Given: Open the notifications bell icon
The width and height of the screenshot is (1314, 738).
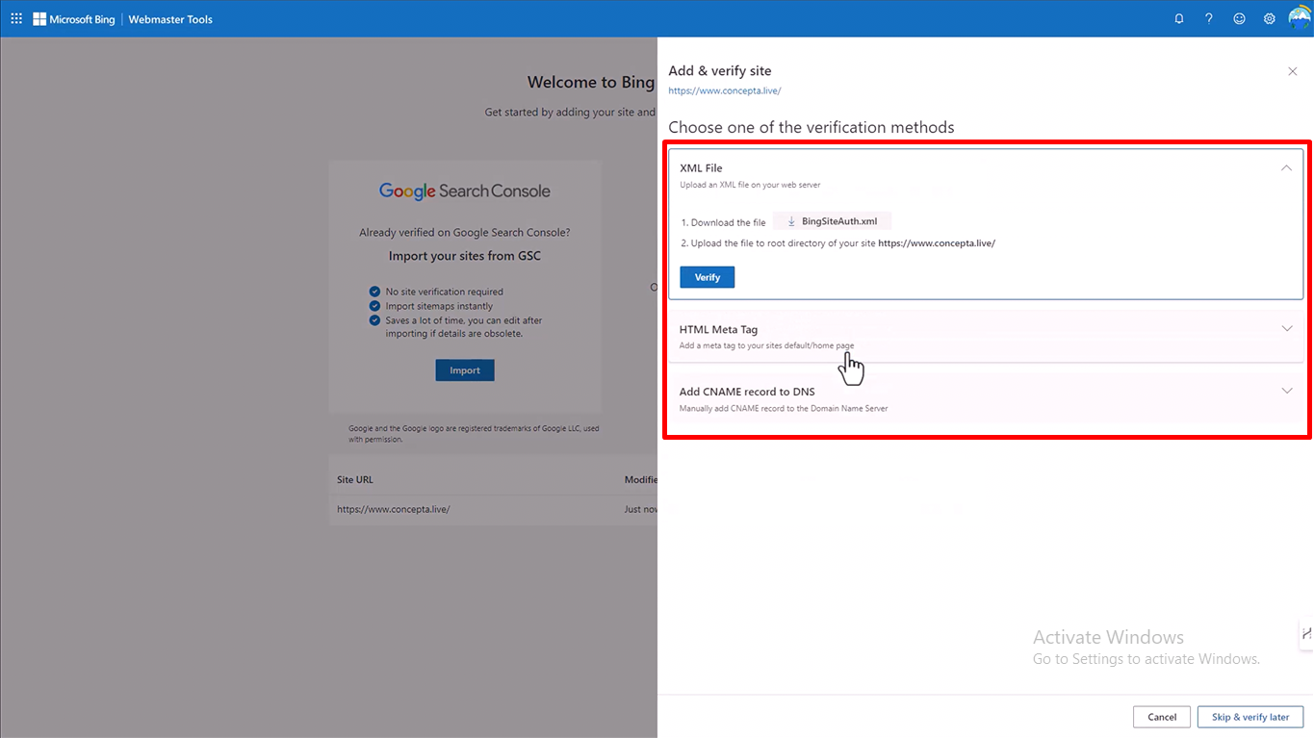Looking at the screenshot, I should [1179, 18].
